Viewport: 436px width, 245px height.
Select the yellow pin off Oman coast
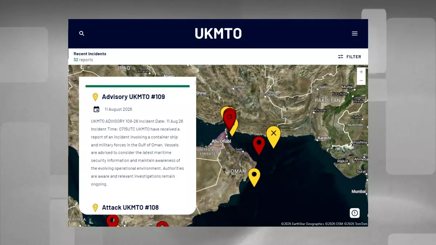tap(254, 177)
